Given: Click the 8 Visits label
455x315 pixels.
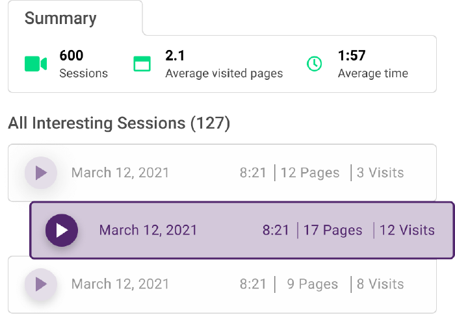Looking at the screenshot, I should 380,284.
